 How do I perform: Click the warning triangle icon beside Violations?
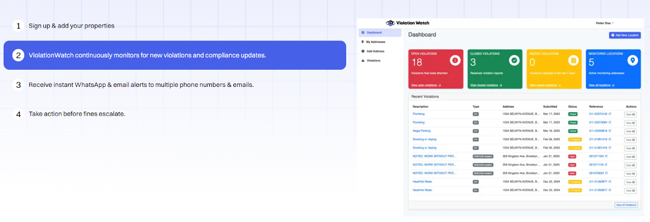pyautogui.click(x=363, y=60)
